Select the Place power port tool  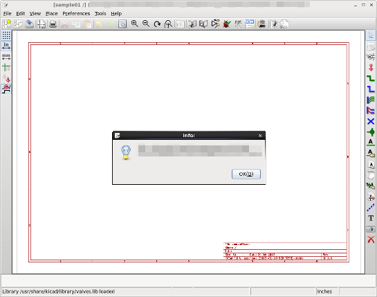point(371,68)
